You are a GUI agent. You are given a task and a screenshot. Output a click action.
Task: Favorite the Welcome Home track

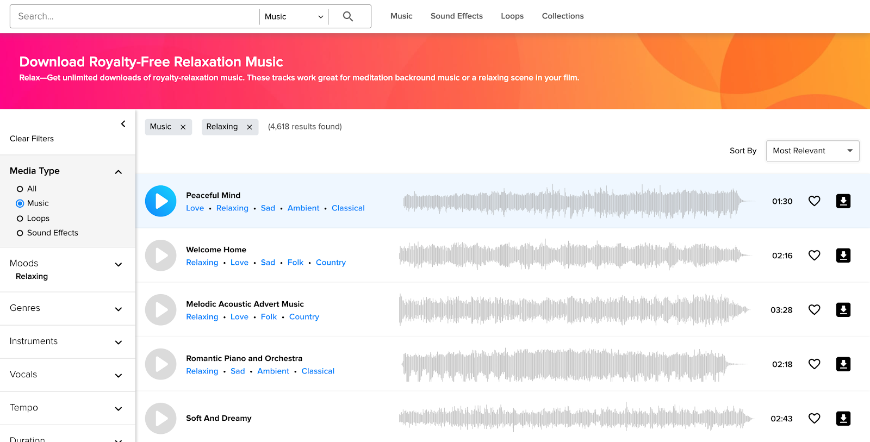click(814, 256)
